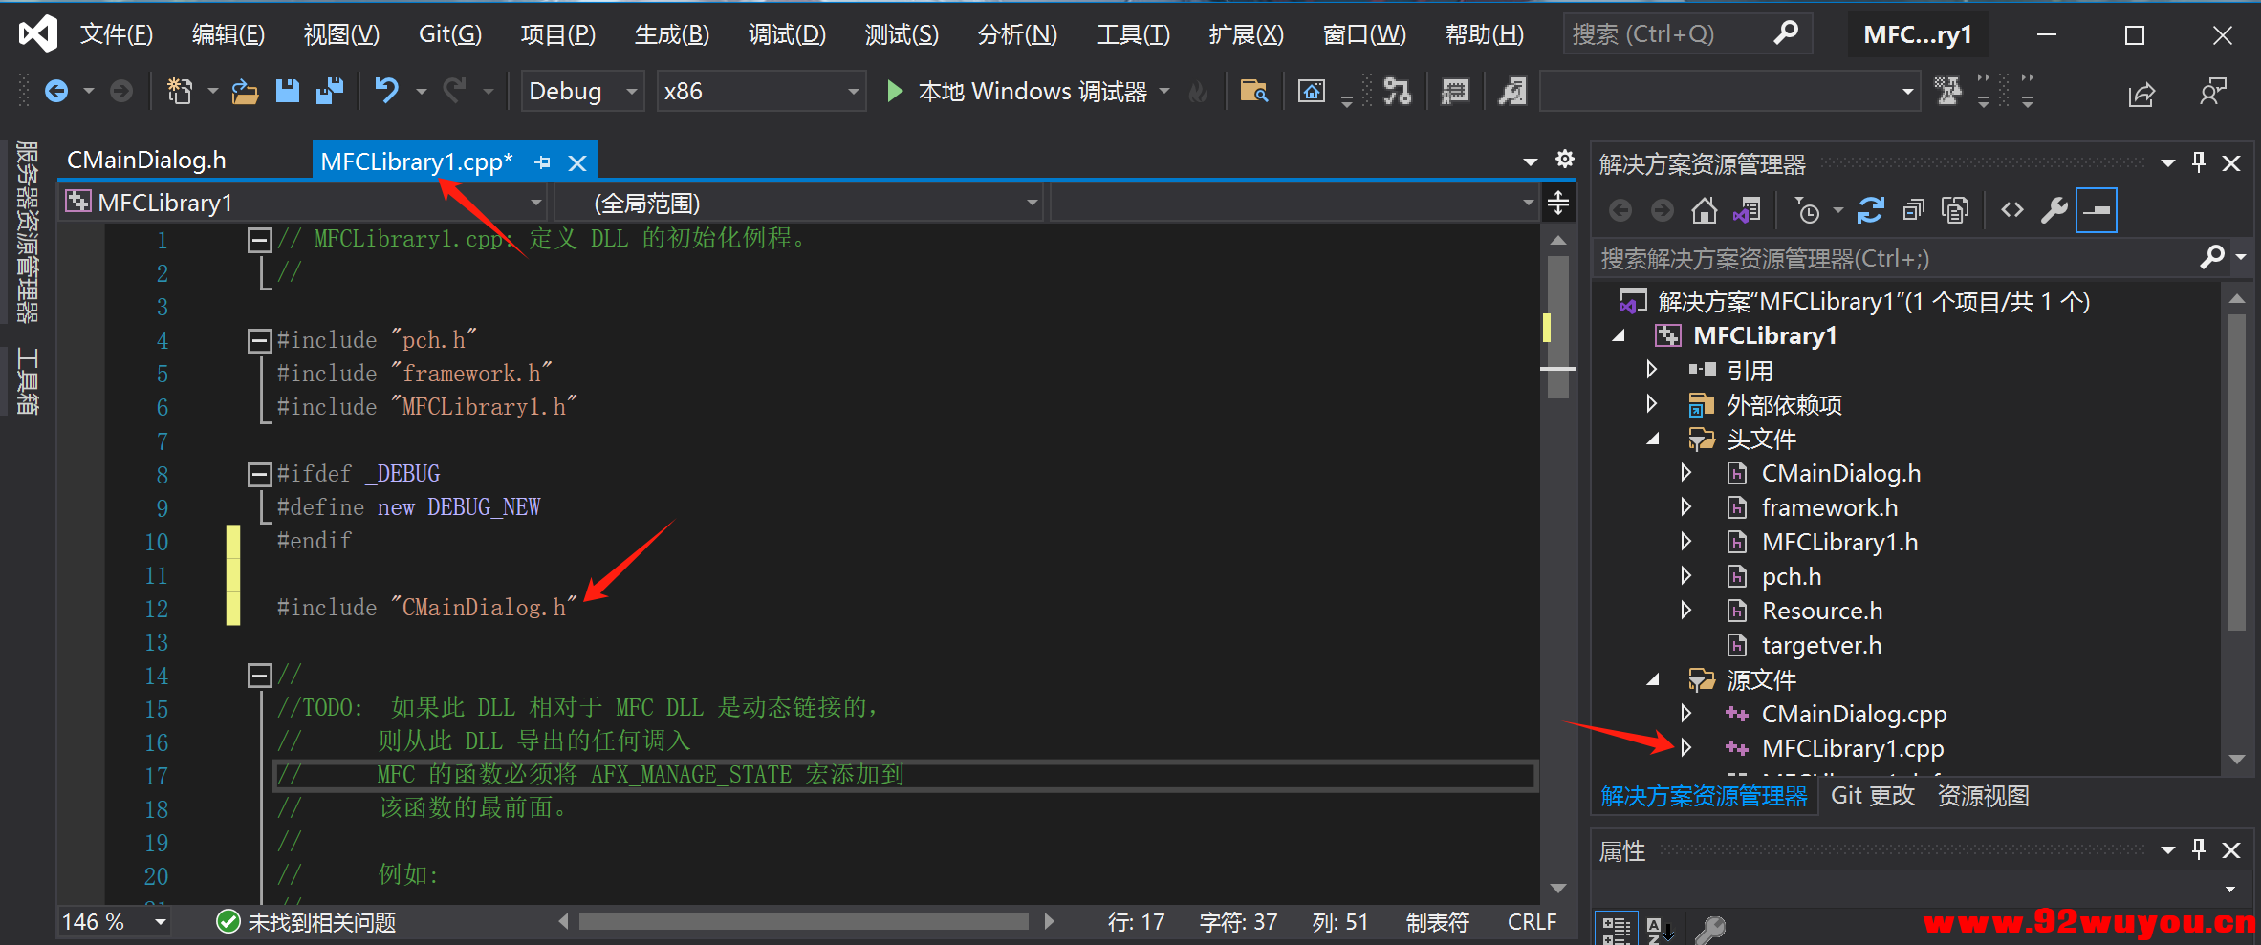
Task: Select the Save All icon
Action: (330, 91)
